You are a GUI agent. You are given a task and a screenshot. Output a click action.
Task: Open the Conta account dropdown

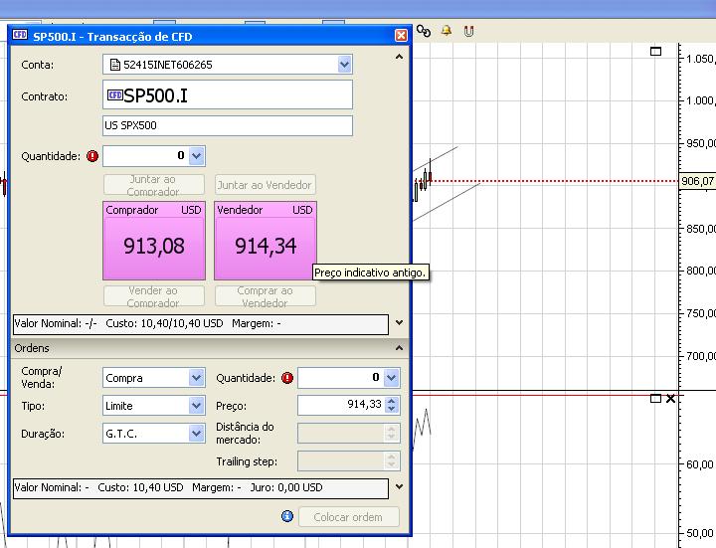coord(345,65)
